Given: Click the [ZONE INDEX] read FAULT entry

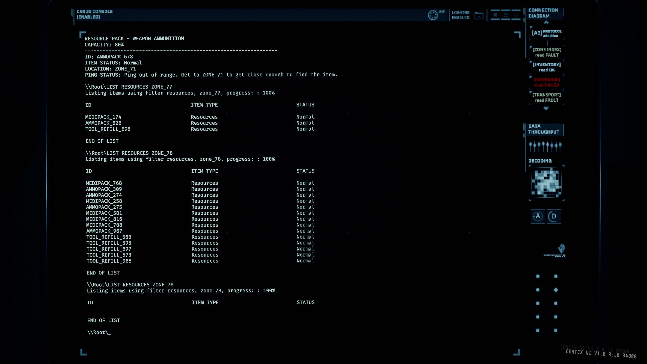Looking at the screenshot, I should click(547, 52).
